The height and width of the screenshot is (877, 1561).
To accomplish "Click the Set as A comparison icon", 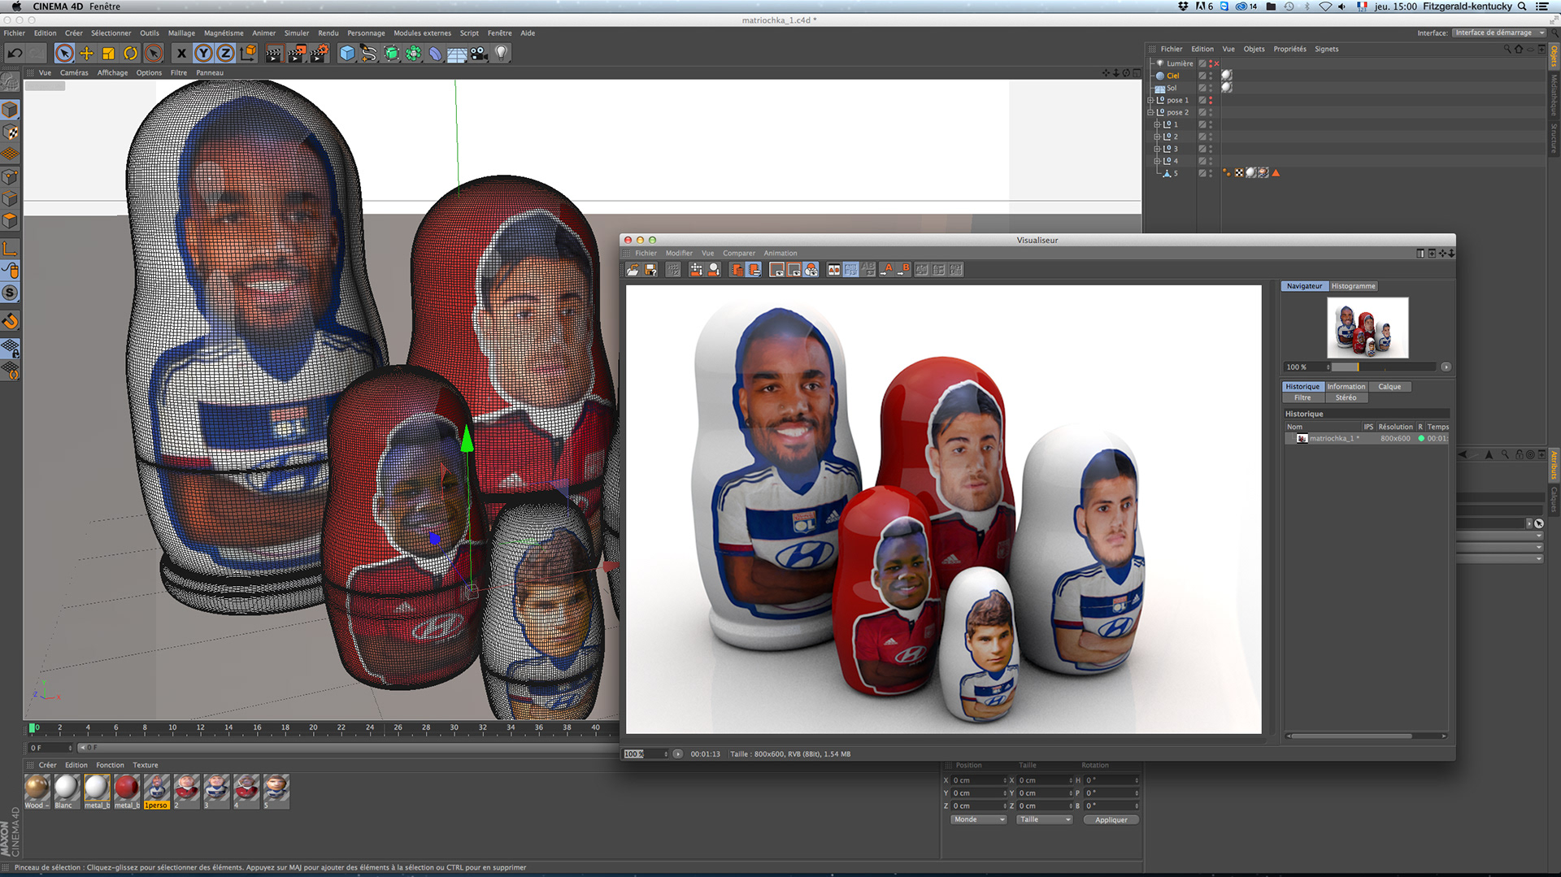I will coord(887,270).
